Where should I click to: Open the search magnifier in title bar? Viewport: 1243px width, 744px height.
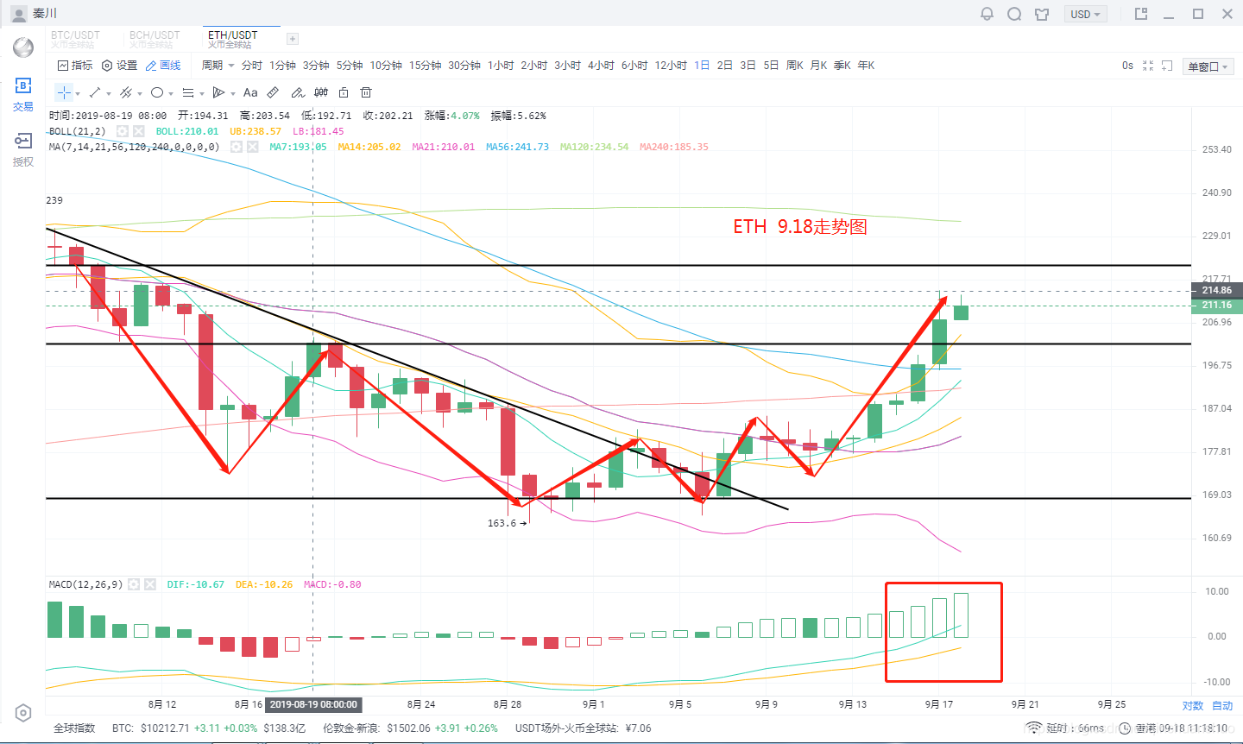click(1014, 14)
